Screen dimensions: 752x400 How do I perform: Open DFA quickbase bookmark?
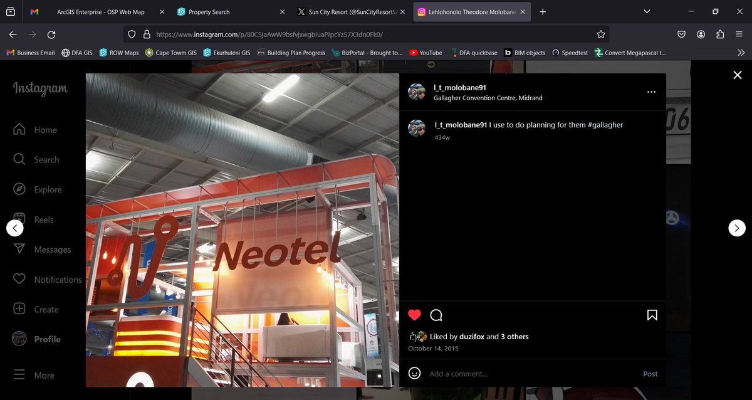pos(474,53)
